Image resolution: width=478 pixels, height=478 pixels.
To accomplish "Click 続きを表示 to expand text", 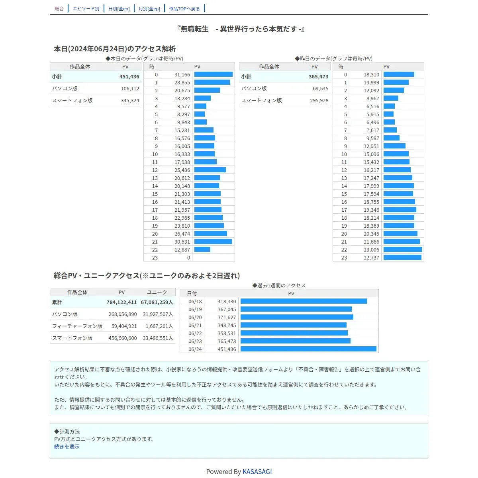I will [x=67, y=447].
